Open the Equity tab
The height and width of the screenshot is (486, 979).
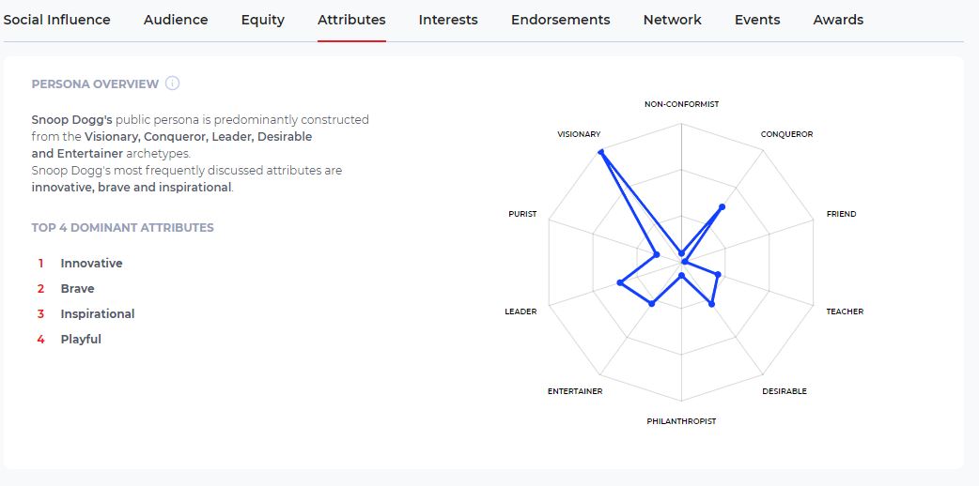click(x=262, y=20)
